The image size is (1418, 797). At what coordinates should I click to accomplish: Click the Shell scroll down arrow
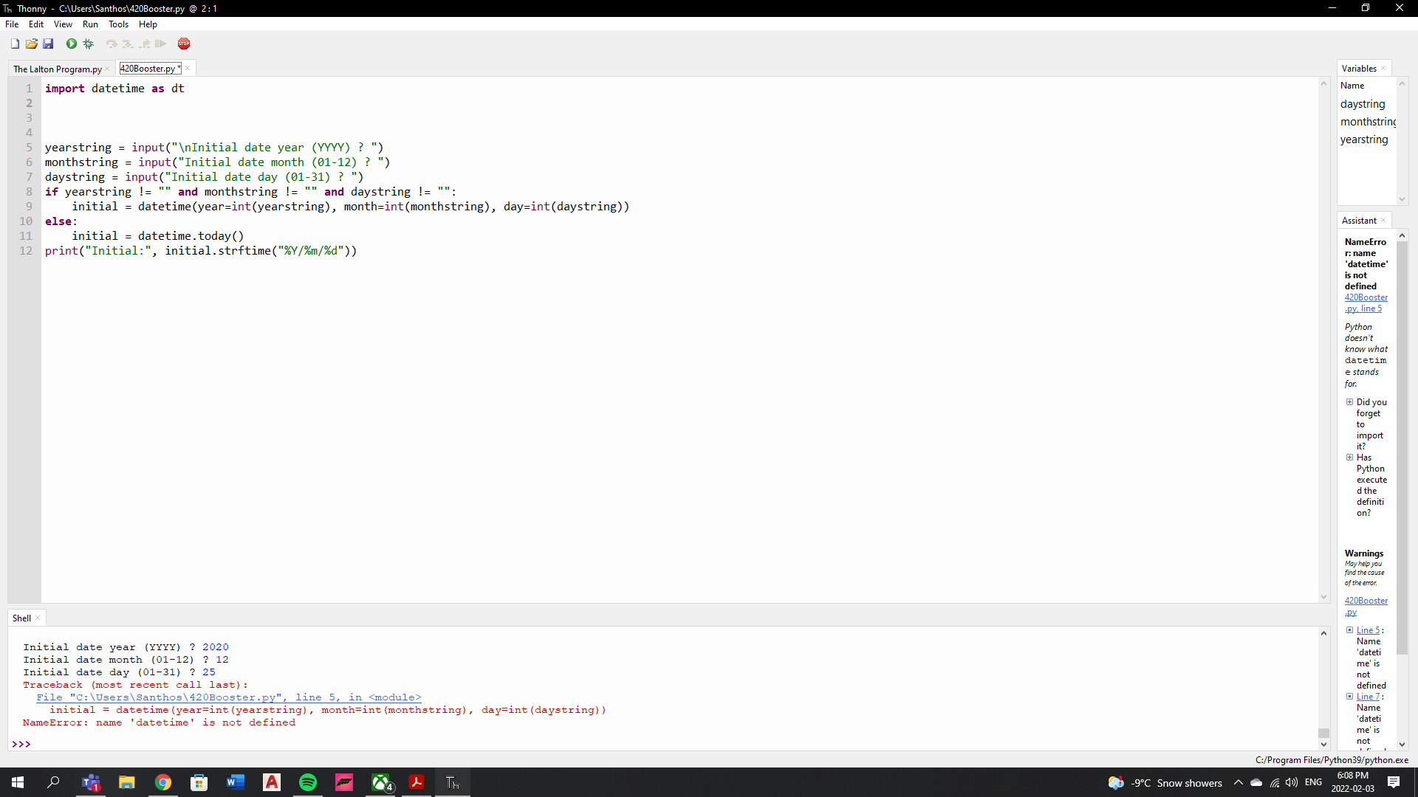pos(1323,745)
